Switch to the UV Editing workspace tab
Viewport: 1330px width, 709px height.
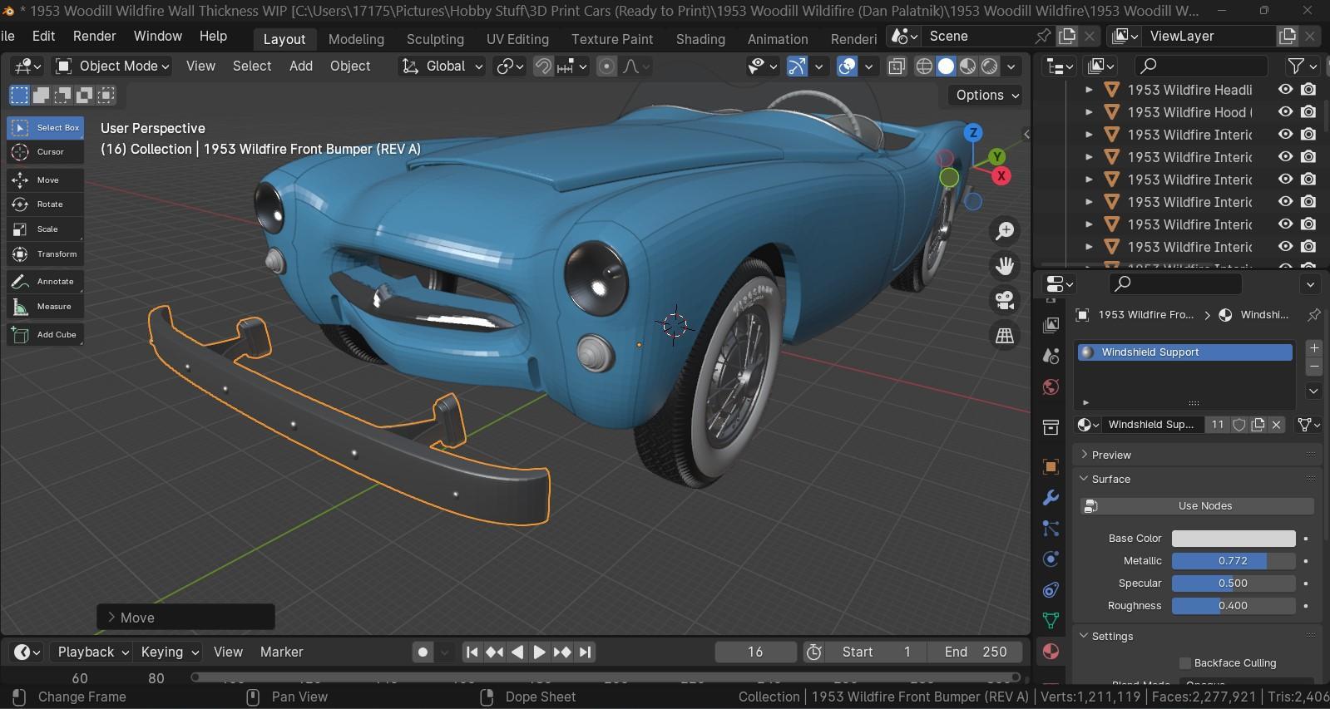click(517, 39)
